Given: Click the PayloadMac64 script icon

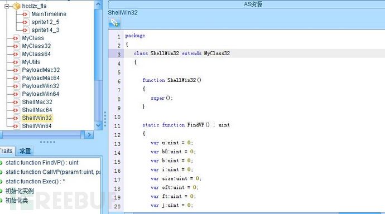Looking at the screenshot, I should (16, 78).
